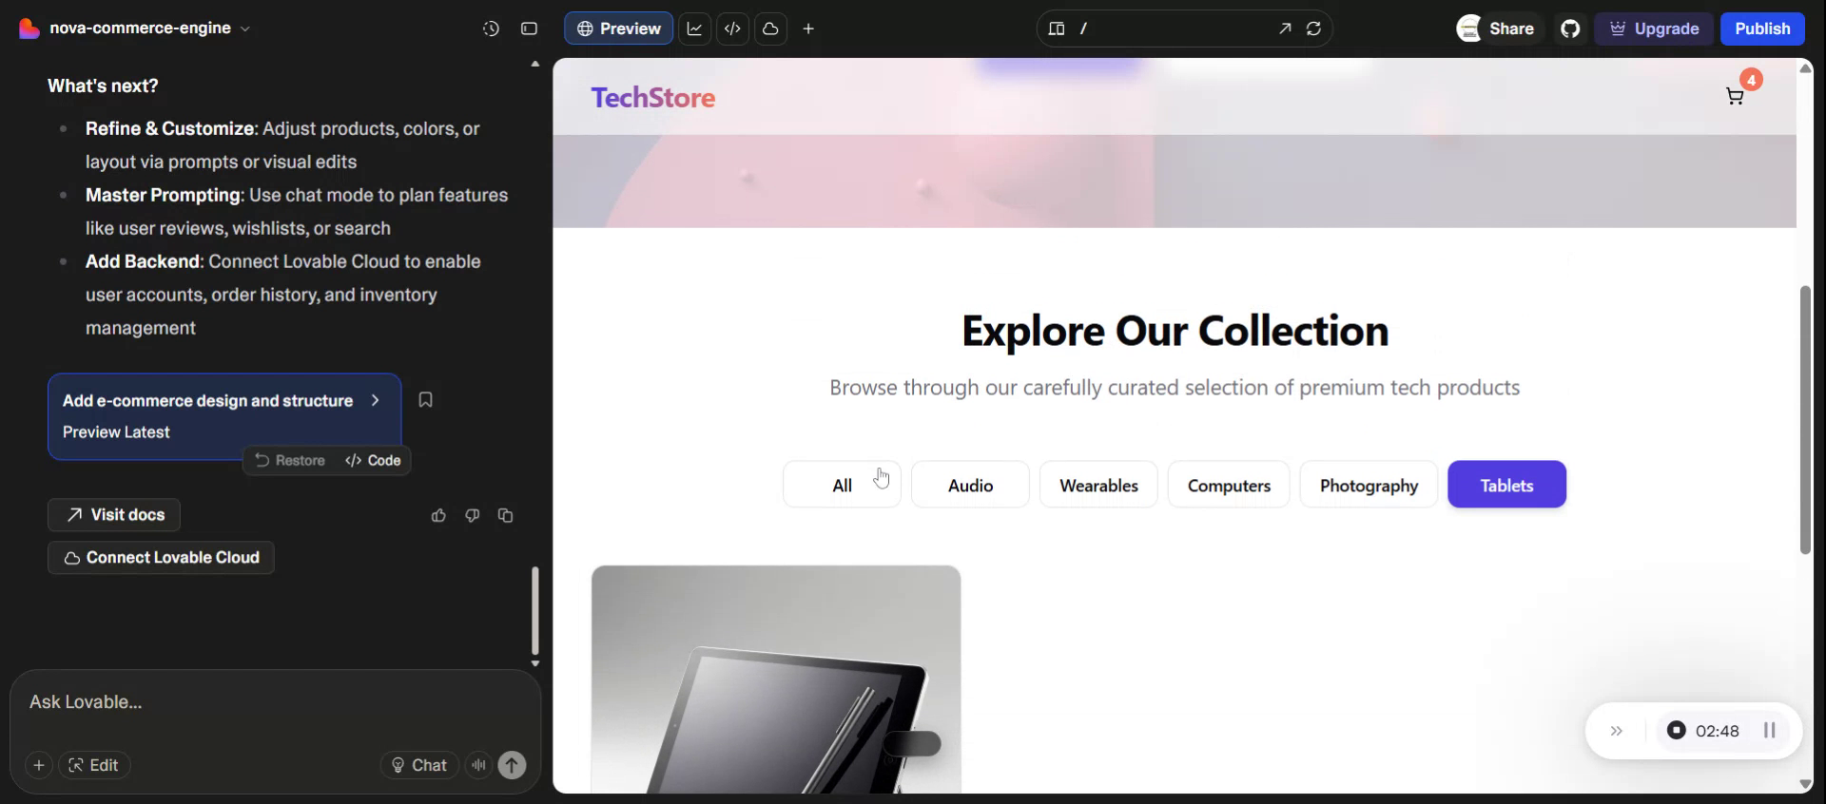Viewport: 1826px width, 804px height.
Task: Toggle the chat side panel icon
Action: coord(530,29)
